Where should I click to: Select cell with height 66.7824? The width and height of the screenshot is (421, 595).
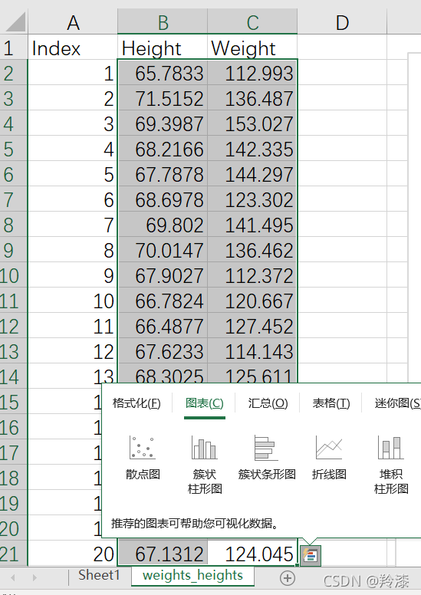click(163, 300)
